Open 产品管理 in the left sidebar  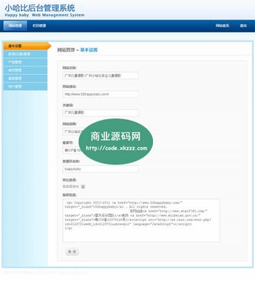tap(25, 62)
